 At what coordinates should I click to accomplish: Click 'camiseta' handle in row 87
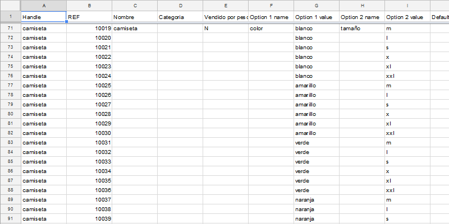coord(44,180)
